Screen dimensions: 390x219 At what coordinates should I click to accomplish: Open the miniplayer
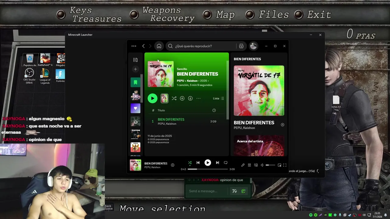279,165
